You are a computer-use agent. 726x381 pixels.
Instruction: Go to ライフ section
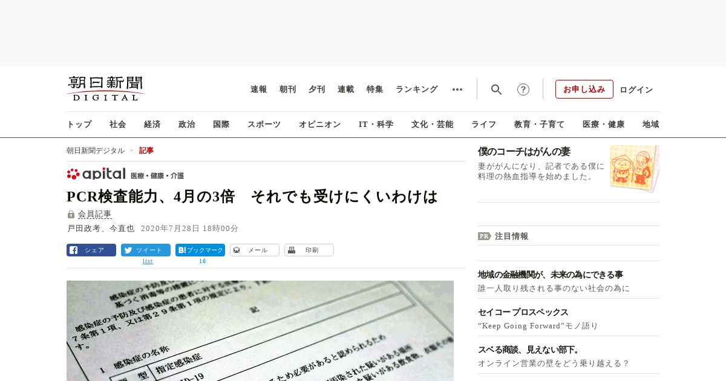click(x=484, y=125)
